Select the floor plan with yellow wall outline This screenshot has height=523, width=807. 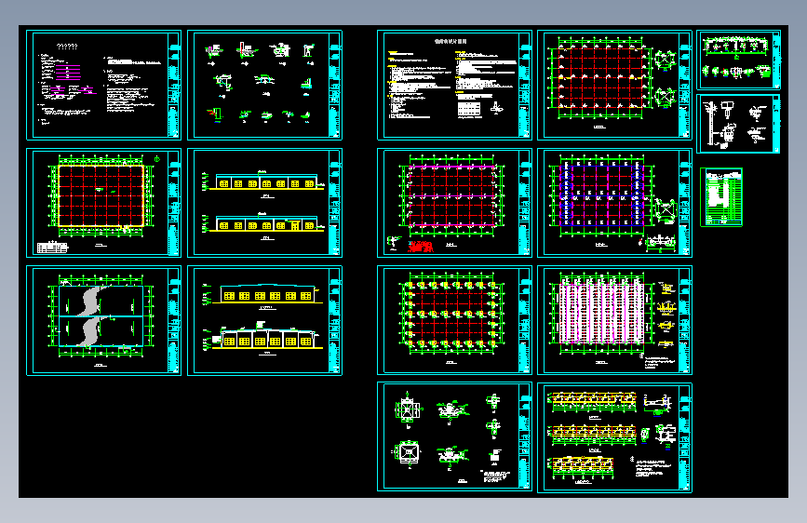(x=103, y=203)
